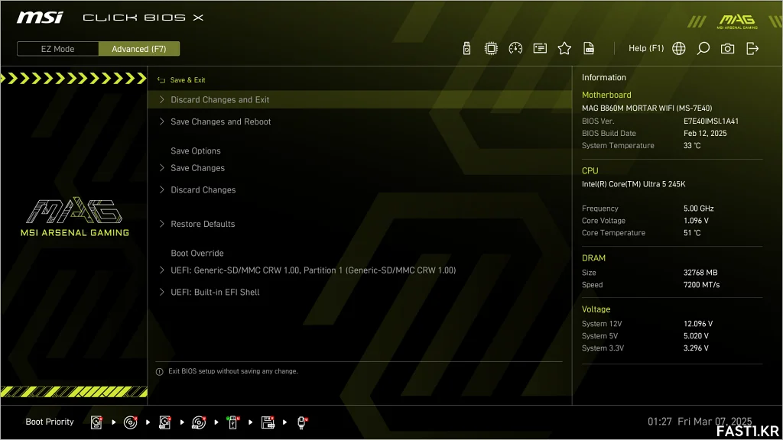
Task: Click the Voltage heading
Action: tap(596, 309)
